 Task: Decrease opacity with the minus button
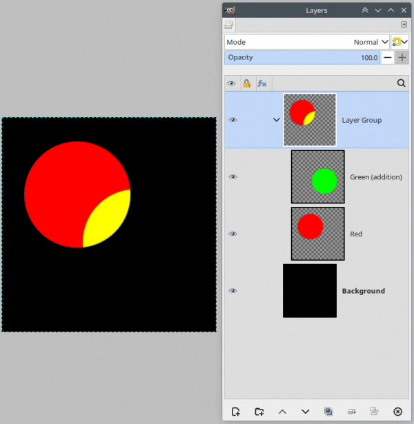(x=388, y=58)
